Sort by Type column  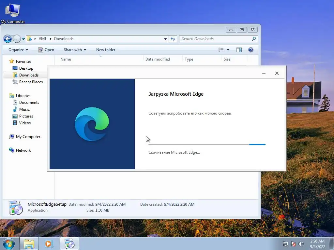click(189, 59)
